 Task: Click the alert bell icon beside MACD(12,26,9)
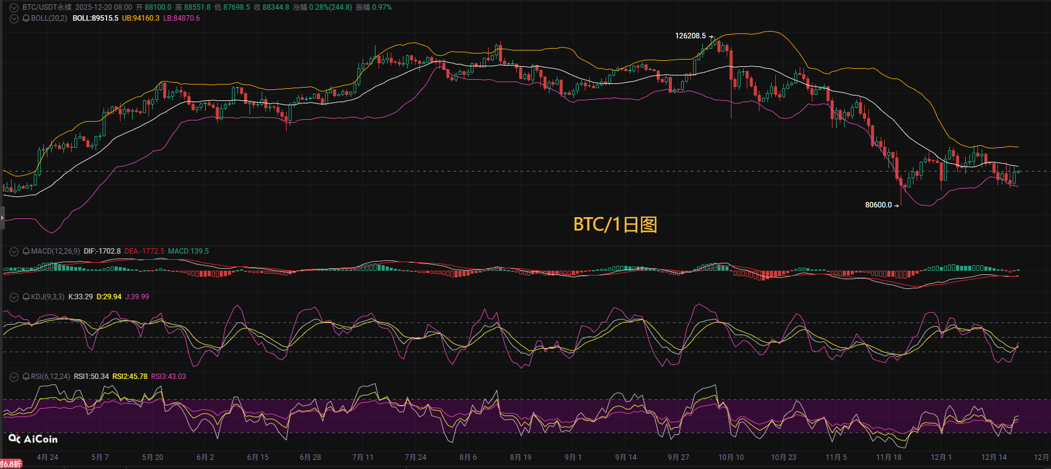pyautogui.click(x=26, y=251)
